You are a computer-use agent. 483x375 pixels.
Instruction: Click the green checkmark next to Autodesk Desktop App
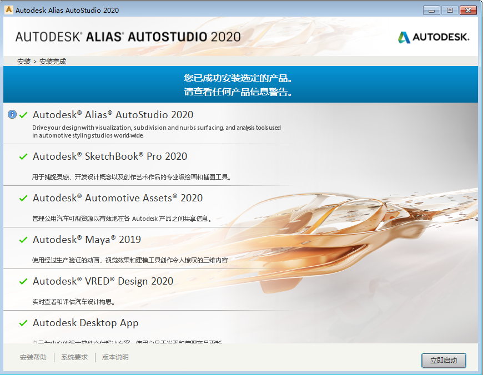pos(23,323)
